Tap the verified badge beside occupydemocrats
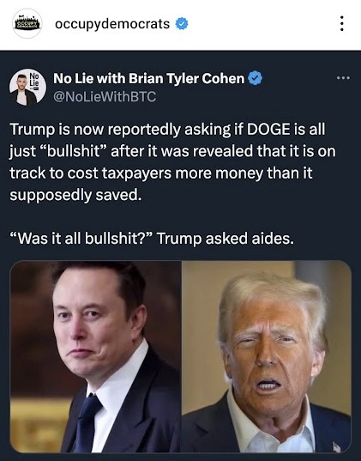 click(x=182, y=24)
